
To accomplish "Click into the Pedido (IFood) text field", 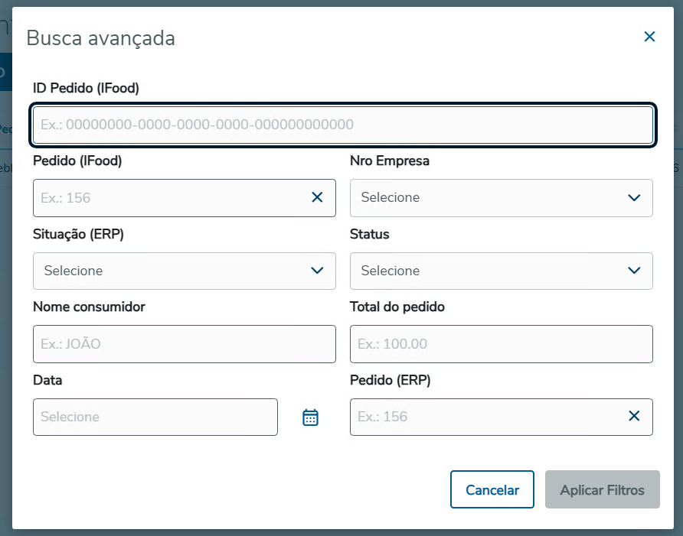I will pyautogui.click(x=168, y=197).
